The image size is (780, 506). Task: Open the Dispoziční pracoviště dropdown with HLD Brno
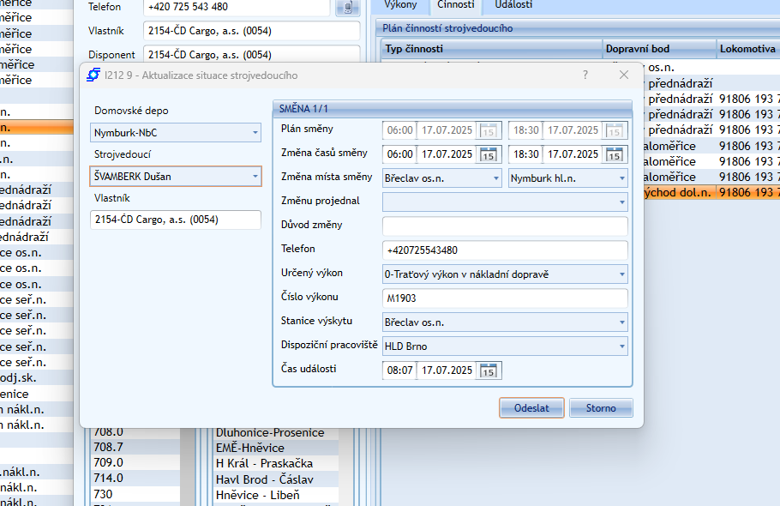[x=621, y=346]
